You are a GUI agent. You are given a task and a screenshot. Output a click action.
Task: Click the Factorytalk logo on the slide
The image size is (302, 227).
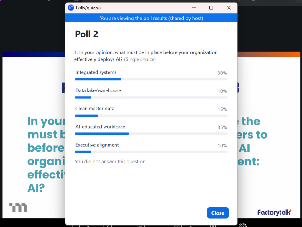(x=274, y=212)
